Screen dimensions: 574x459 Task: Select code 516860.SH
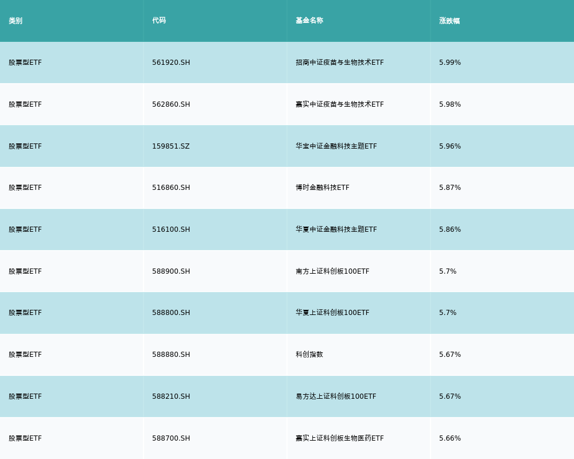click(x=171, y=188)
